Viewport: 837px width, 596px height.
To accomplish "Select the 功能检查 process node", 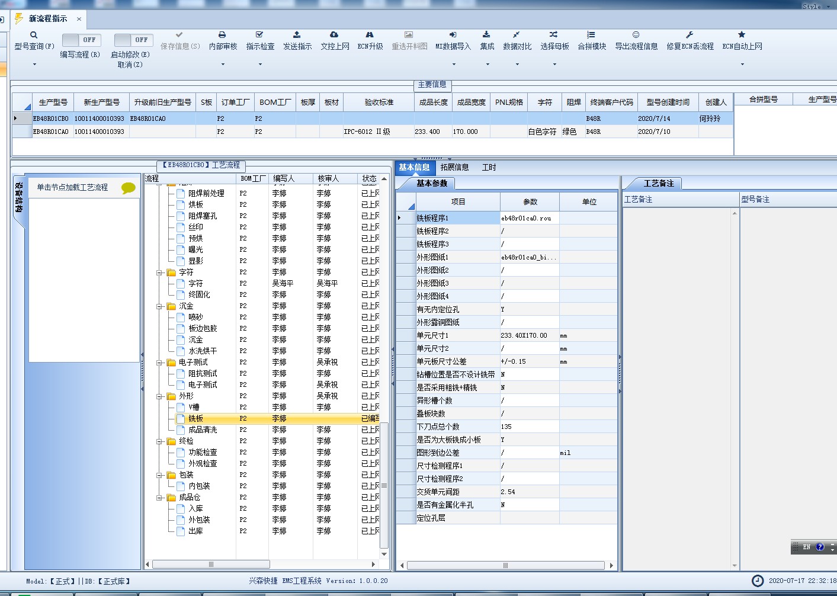I will pos(203,453).
